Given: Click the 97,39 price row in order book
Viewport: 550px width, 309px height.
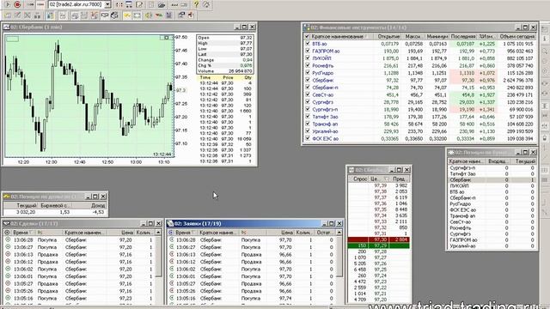Looking at the screenshot, I should pyautogui.click(x=378, y=185).
